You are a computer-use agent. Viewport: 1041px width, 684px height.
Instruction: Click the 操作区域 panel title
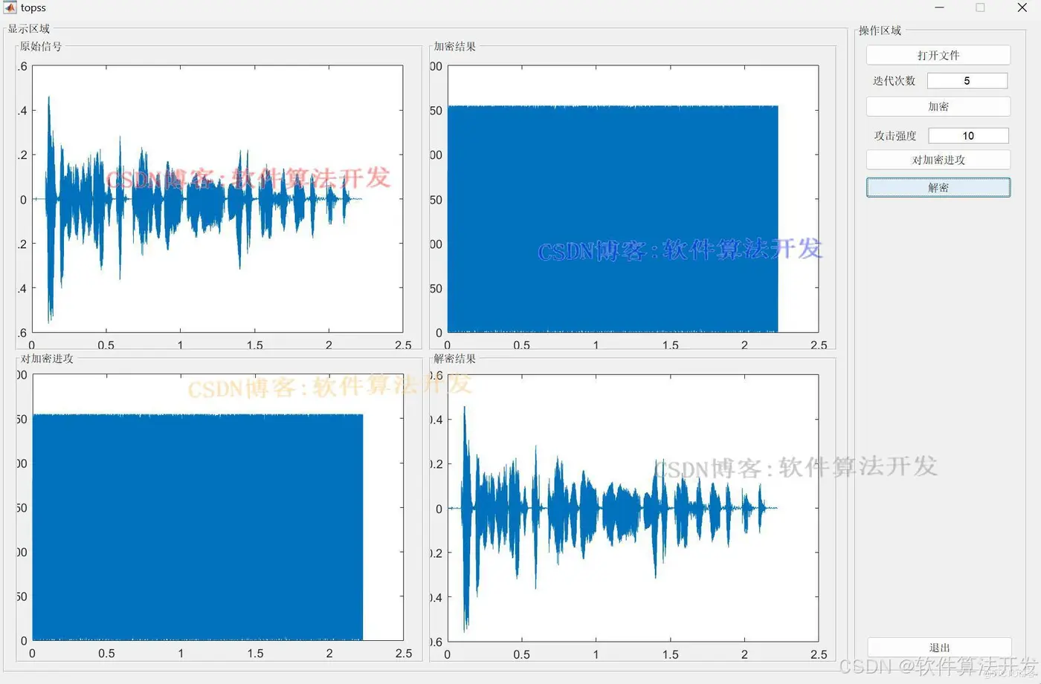pos(880,30)
